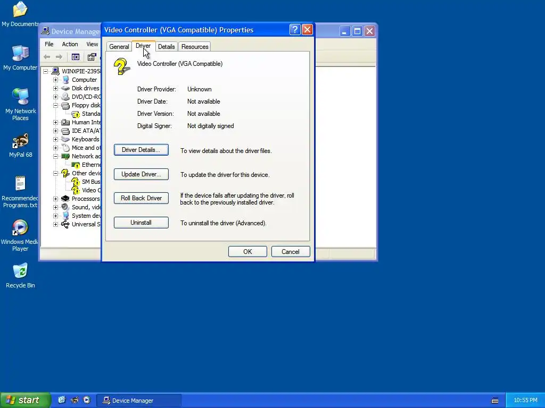
Task: Click the Update Driver button
Action: click(x=141, y=174)
